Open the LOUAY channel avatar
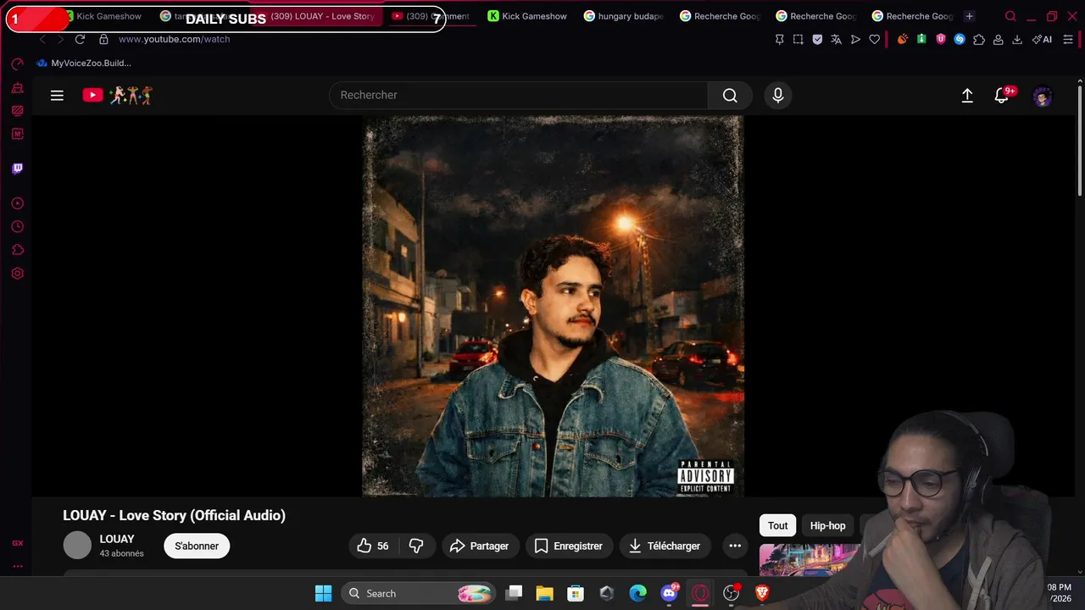 (x=77, y=546)
